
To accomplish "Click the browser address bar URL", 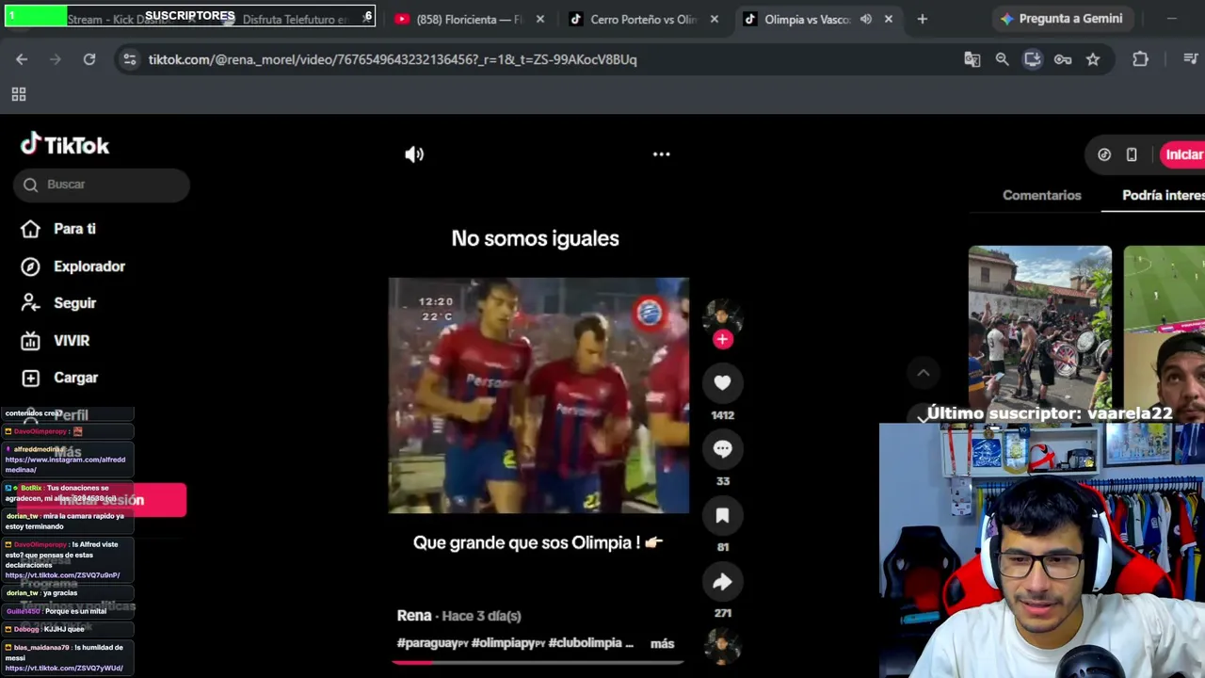I will point(393,59).
